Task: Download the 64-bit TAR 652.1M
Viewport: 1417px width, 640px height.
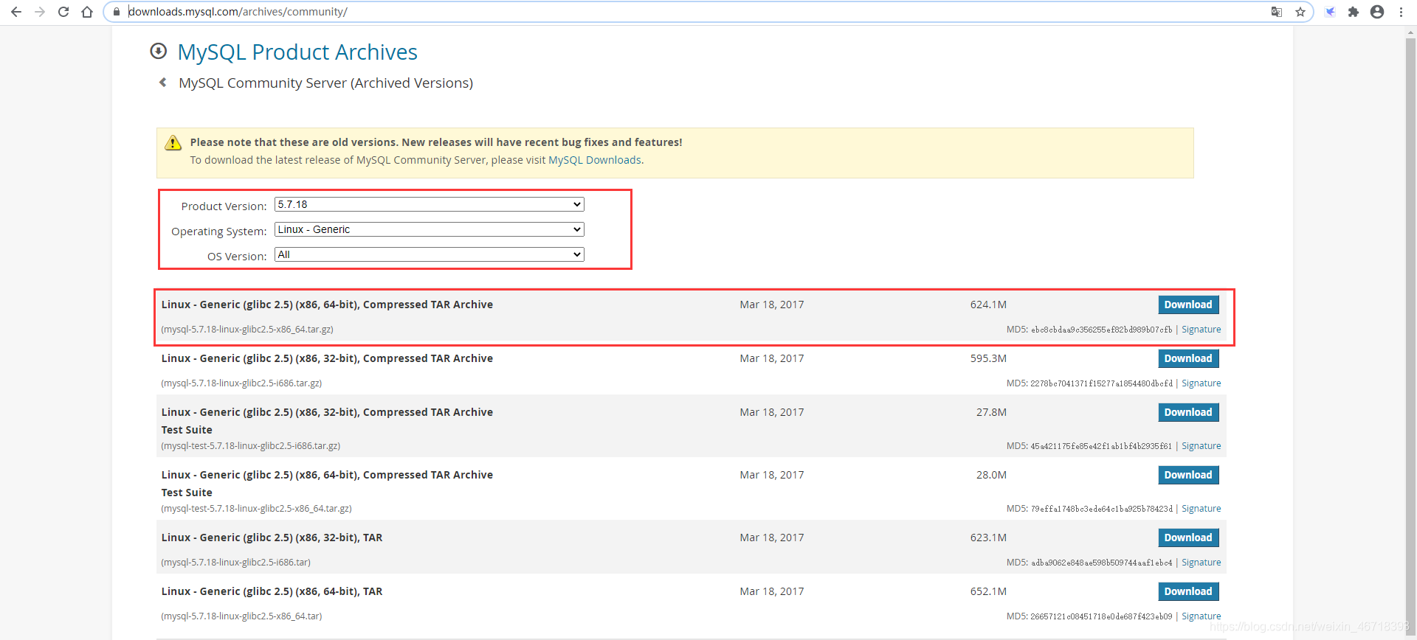Action: pos(1188,591)
